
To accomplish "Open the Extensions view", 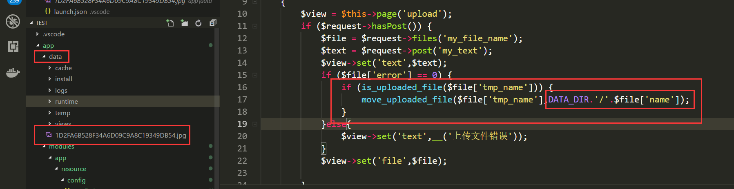I will click(13, 47).
